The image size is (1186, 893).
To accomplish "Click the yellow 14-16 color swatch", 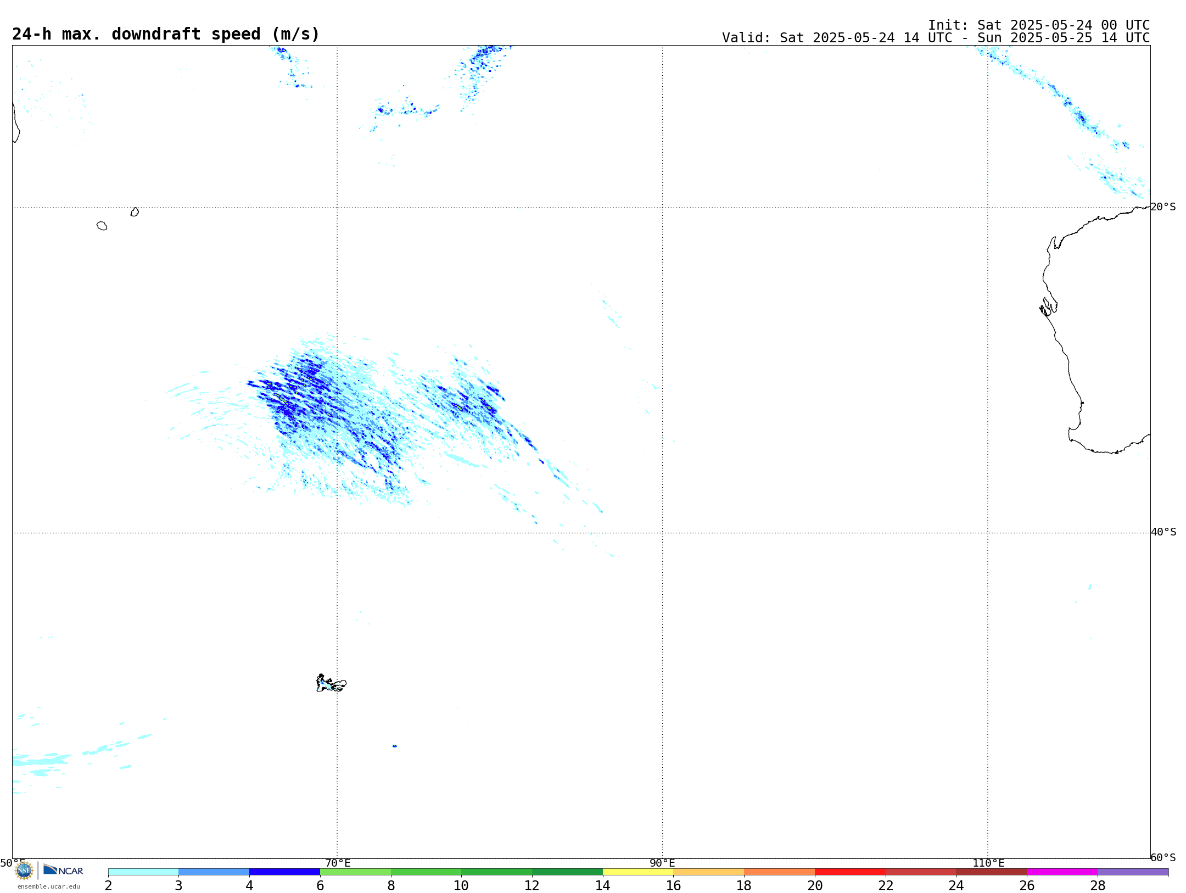I will point(638,872).
